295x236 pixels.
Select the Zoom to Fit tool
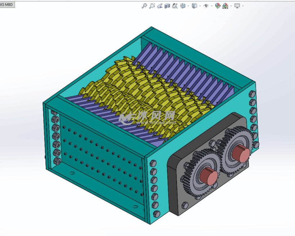coord(144,5)
